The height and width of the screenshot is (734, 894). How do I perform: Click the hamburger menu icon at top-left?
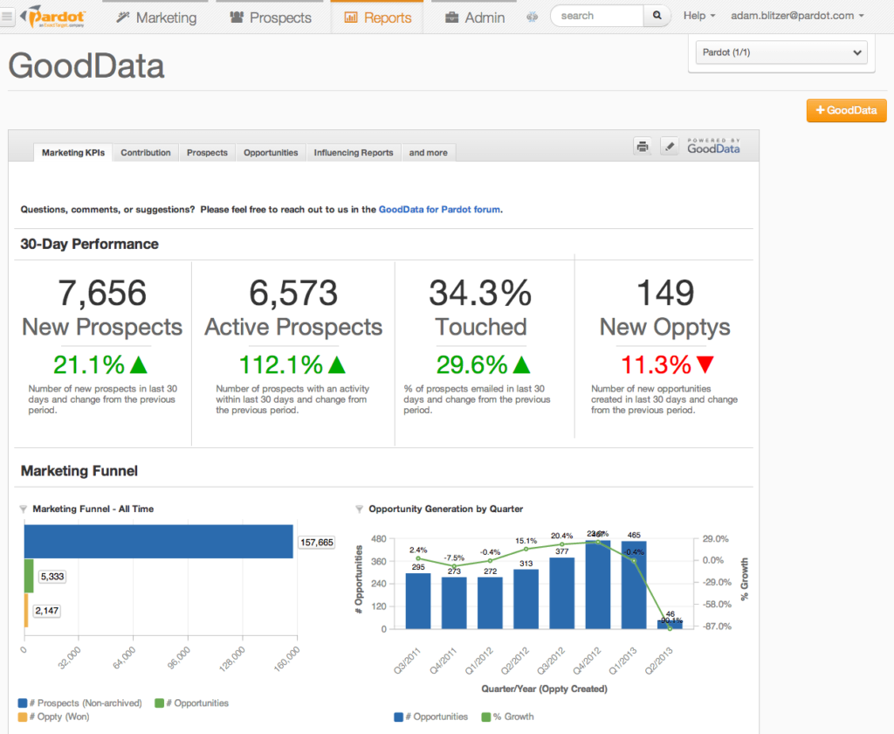pyautogui.click(x=9, y=15)
